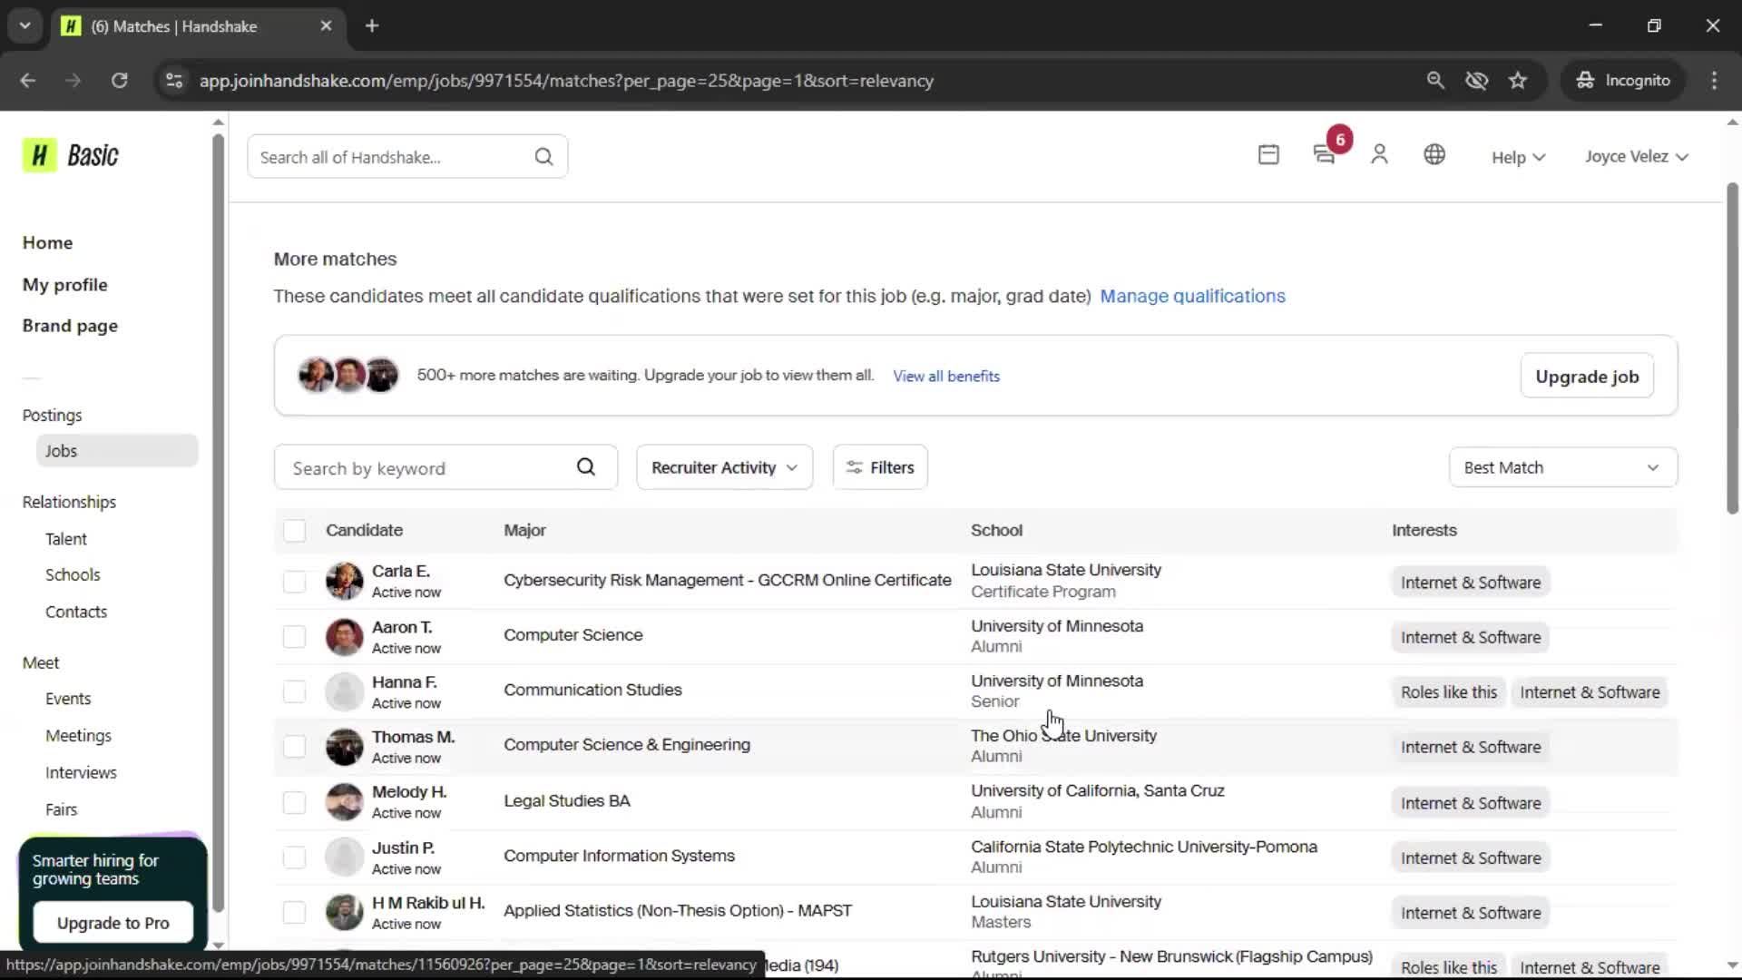
Task: Click the globe language icon
Action: click(x=1434, y=155)
